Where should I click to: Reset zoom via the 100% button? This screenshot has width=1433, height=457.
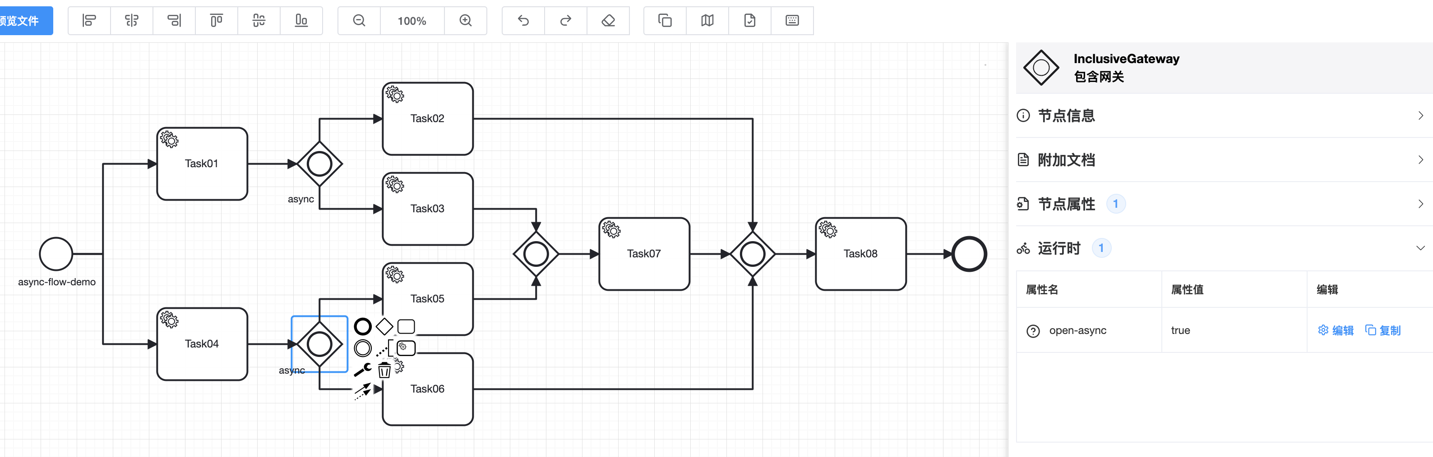(x=412, y=21)
